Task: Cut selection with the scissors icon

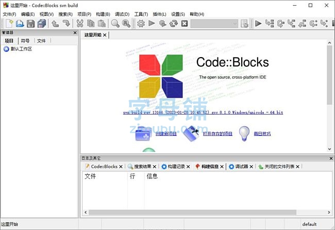Action: point(80,24)
